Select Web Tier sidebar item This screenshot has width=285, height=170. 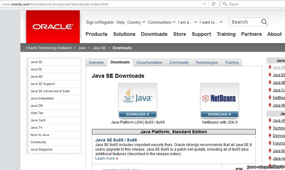(54, 113)
